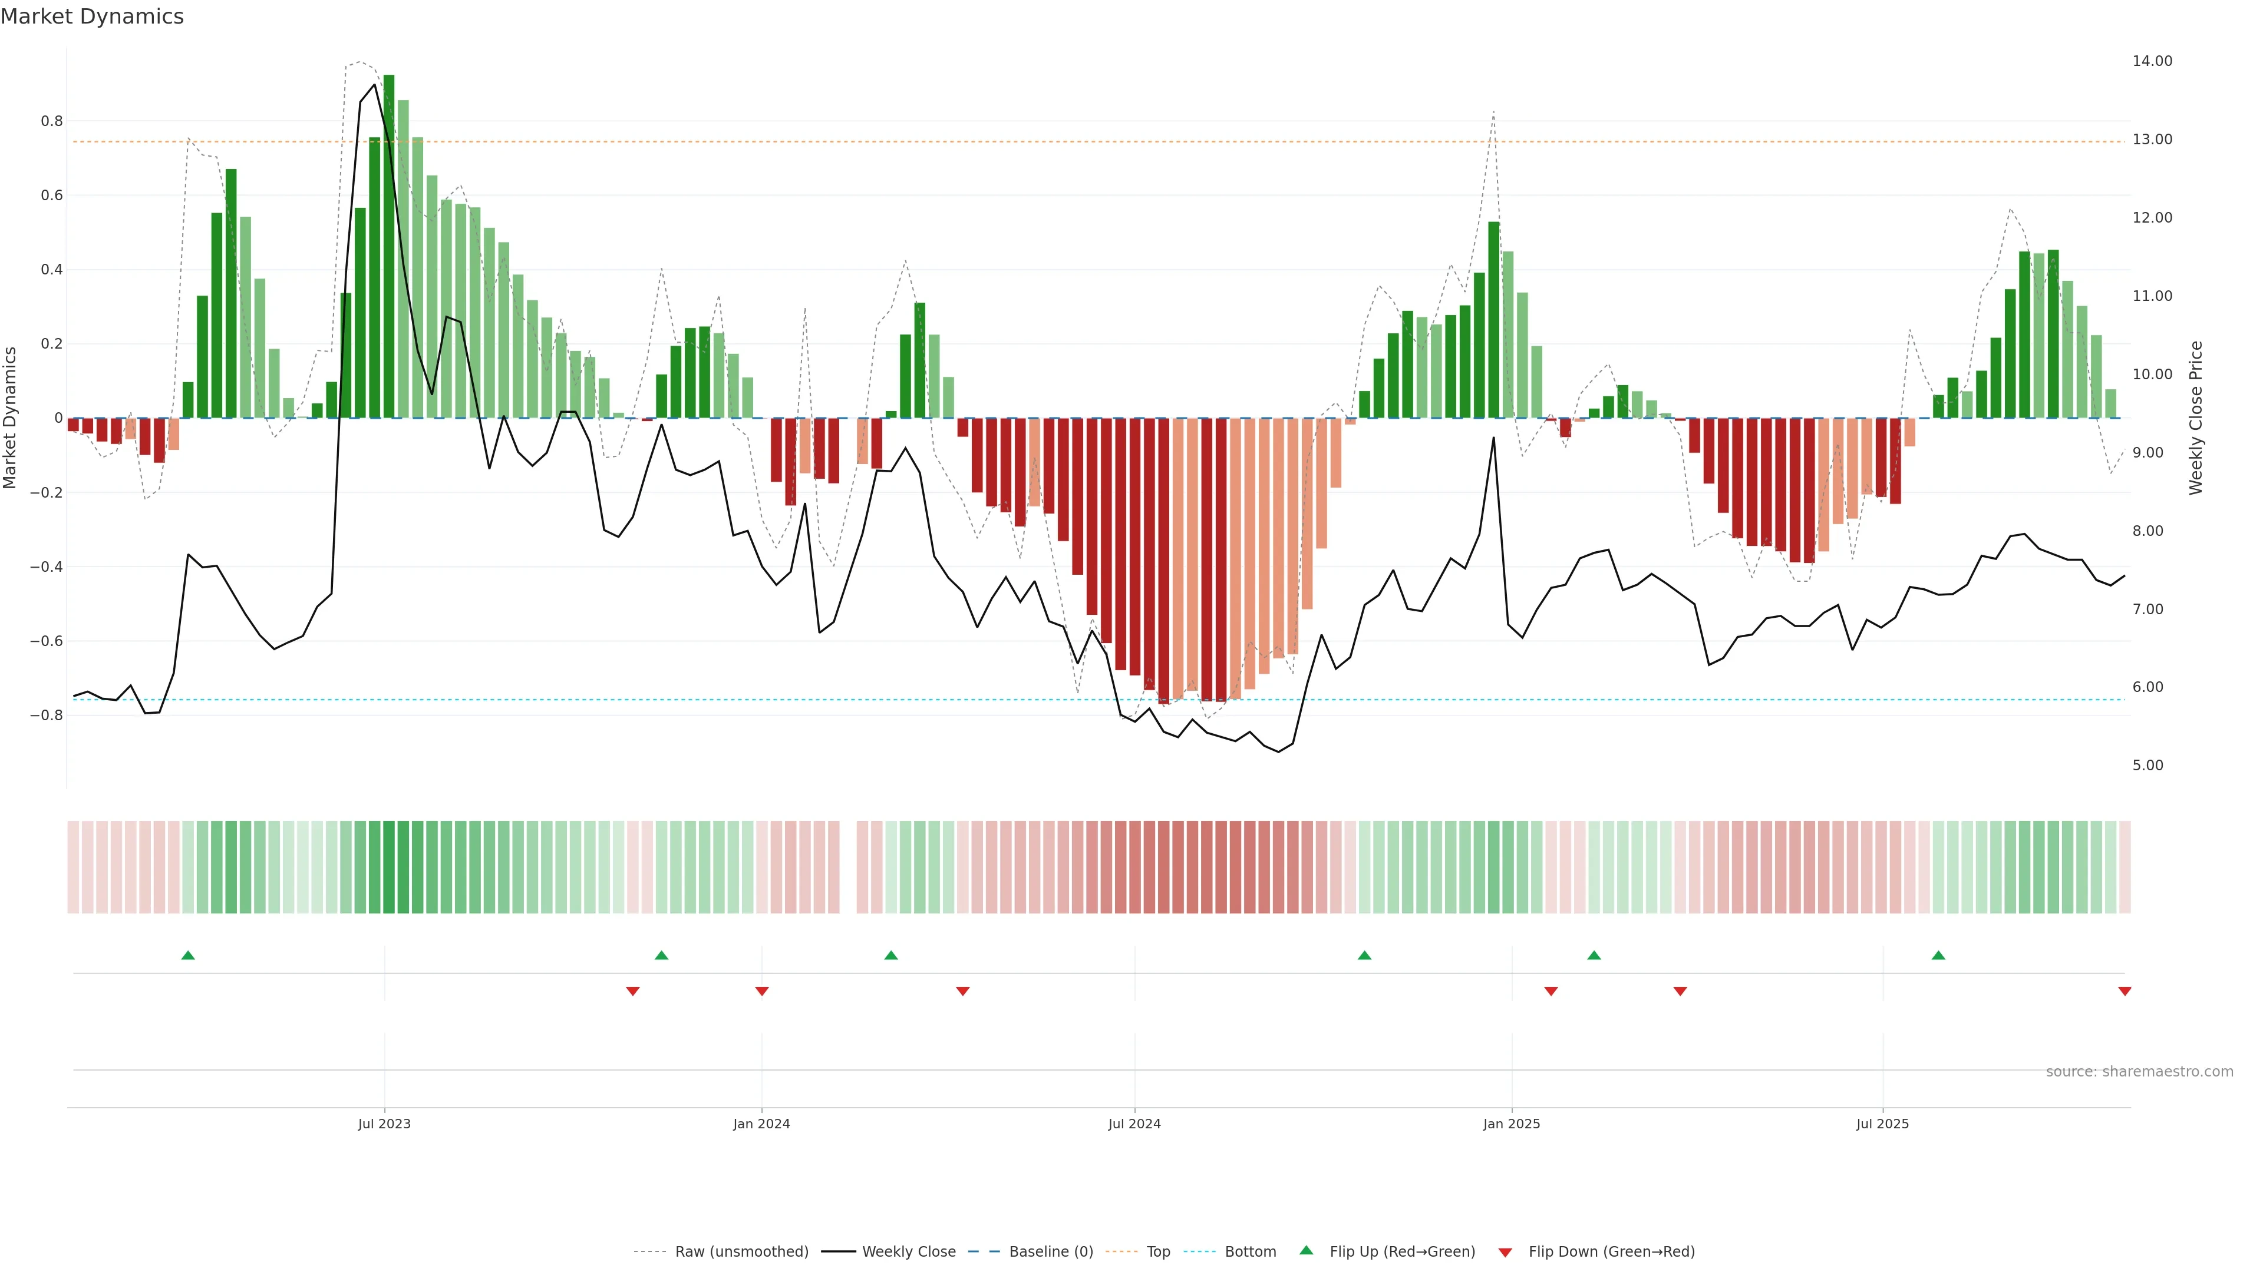Click the red triangle in Flip Down legend

1505,1253
